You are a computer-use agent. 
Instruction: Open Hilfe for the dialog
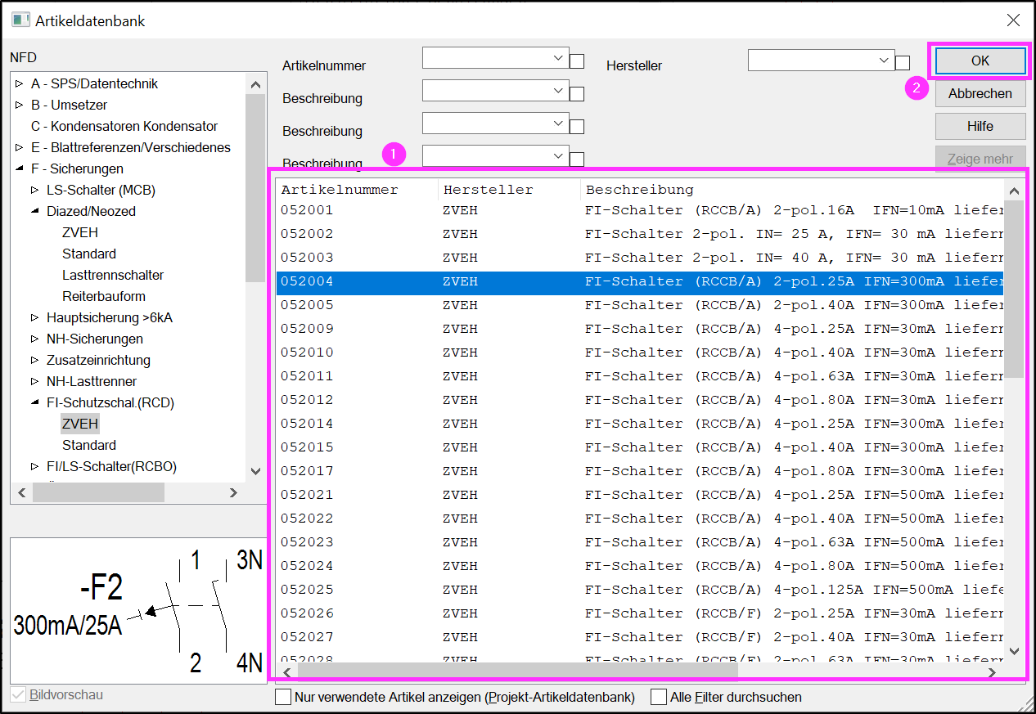pyautogui.click(x=980, y=126)
